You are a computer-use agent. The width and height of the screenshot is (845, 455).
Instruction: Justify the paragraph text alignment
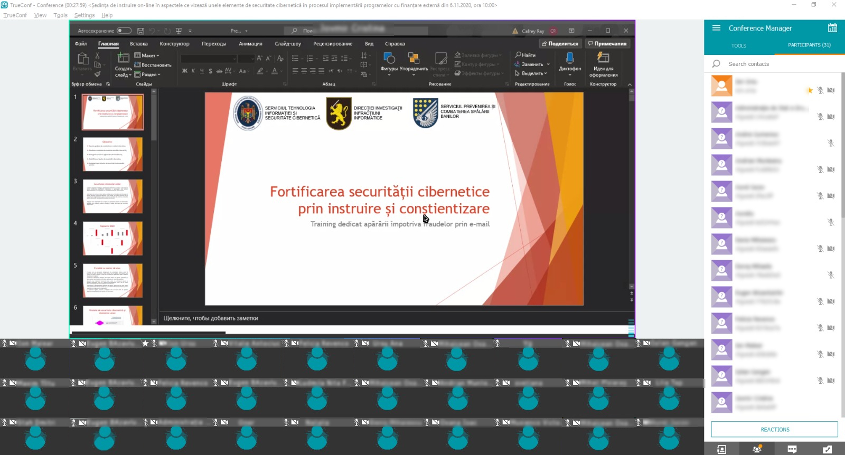321,71
